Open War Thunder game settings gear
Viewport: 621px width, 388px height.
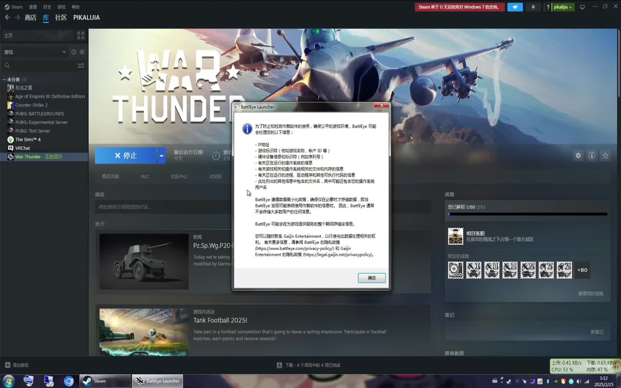click(578, 156)
